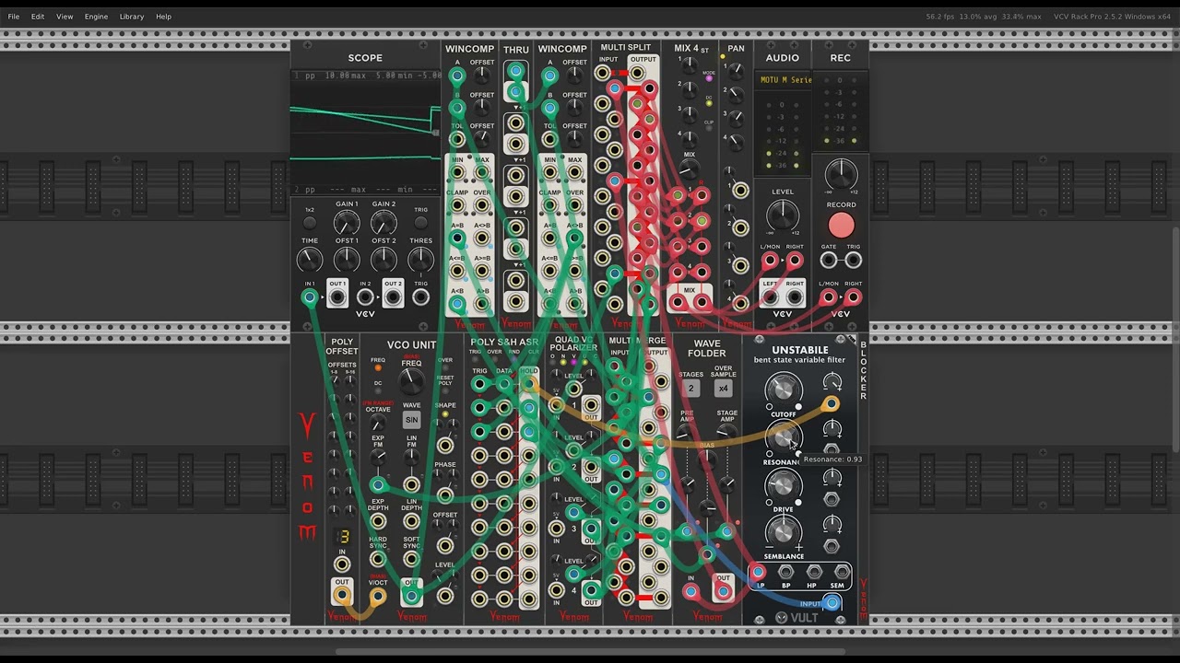Viewport: 1180px width, 663px height.
Task: Click the Scope GAIN 1 knob
Action: (x=347, y=223)
